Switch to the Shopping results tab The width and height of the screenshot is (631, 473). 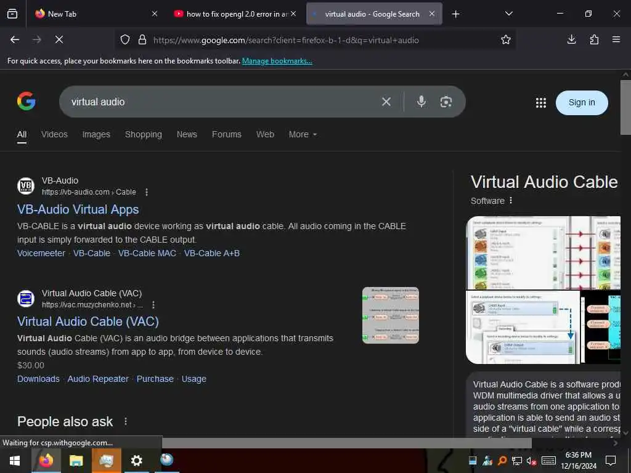[143, 134]
